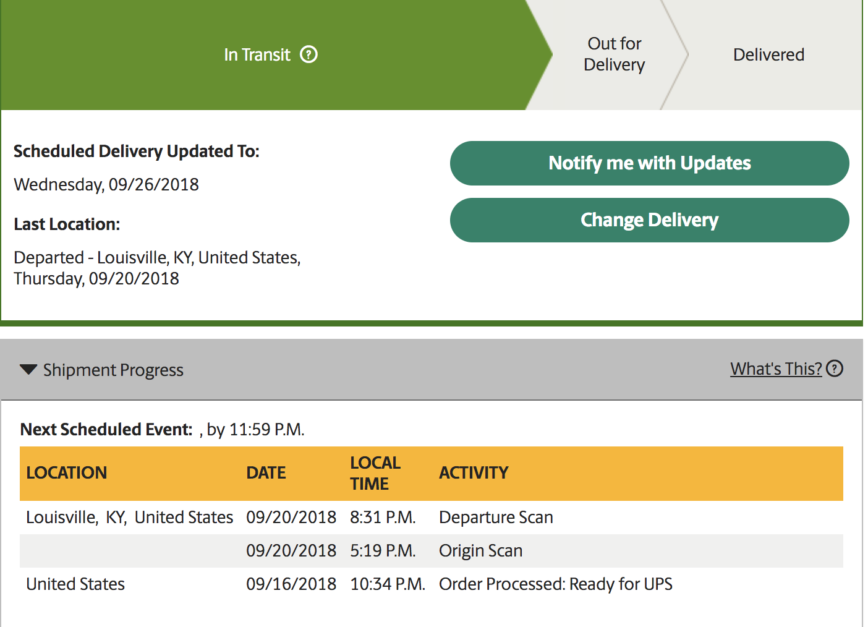Image resolution: width=868 pixels, height=627 pixels.
Task: Select the Departure Scan activity row
Action: pos(432,518)
